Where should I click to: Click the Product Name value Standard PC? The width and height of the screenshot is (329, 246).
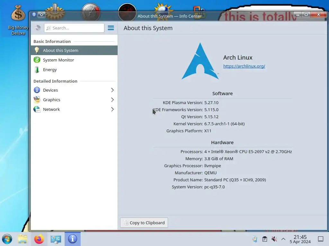point(235,180)
